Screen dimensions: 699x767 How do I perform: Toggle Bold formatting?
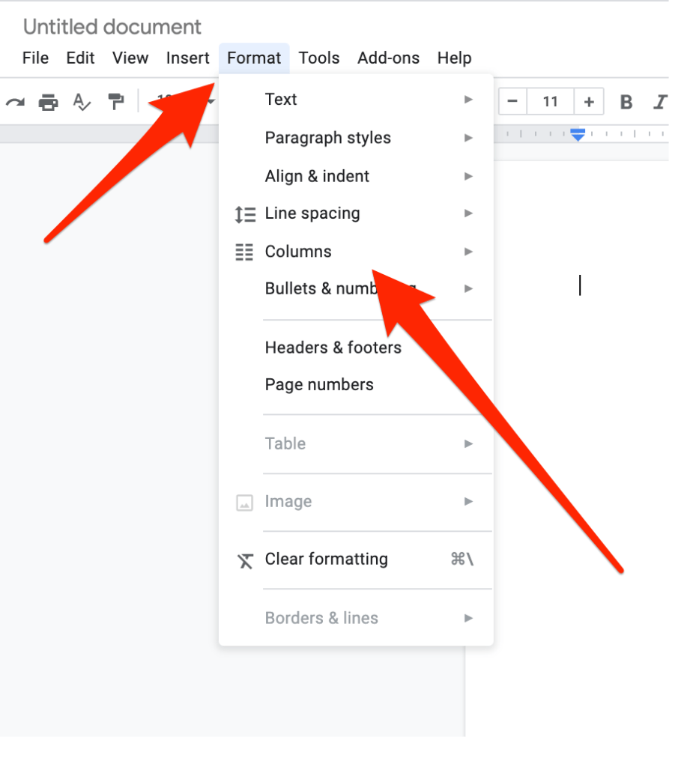tap(626, 102)
